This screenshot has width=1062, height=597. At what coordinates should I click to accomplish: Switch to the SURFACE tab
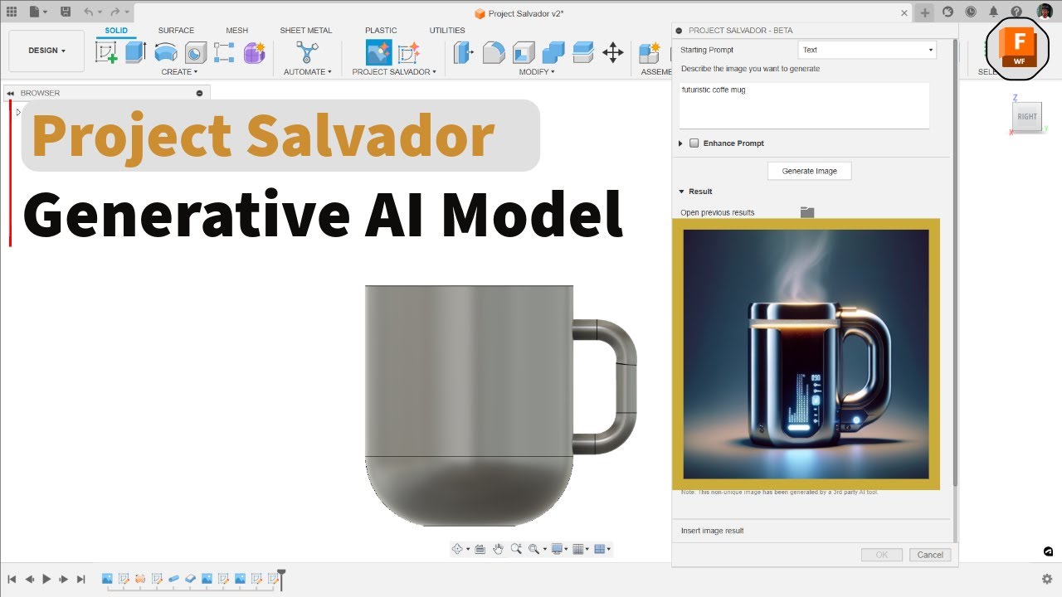[176, 31]
